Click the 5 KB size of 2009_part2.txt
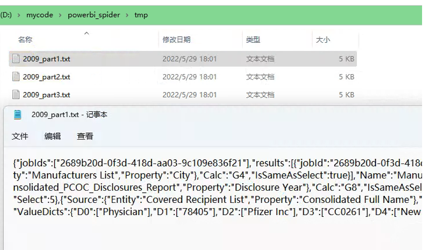 click(x=346, y=76)
